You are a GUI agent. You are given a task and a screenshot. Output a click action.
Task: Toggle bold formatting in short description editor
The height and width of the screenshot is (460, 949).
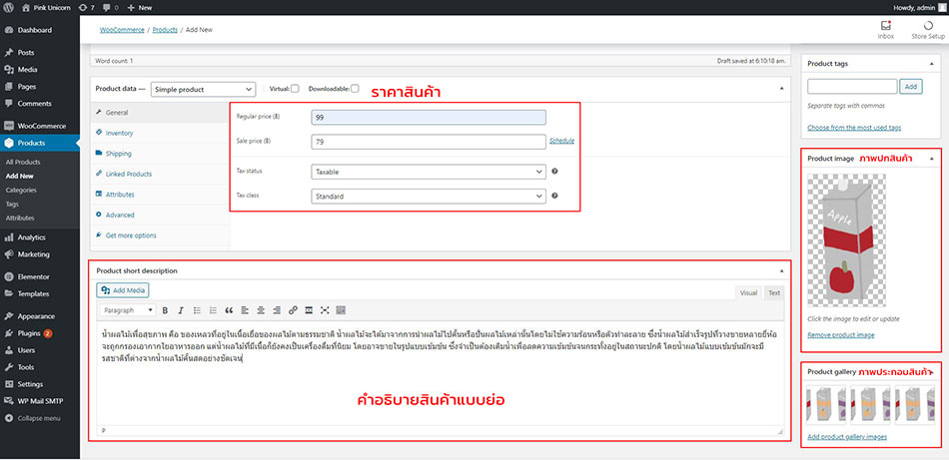[x=165, y=310]
